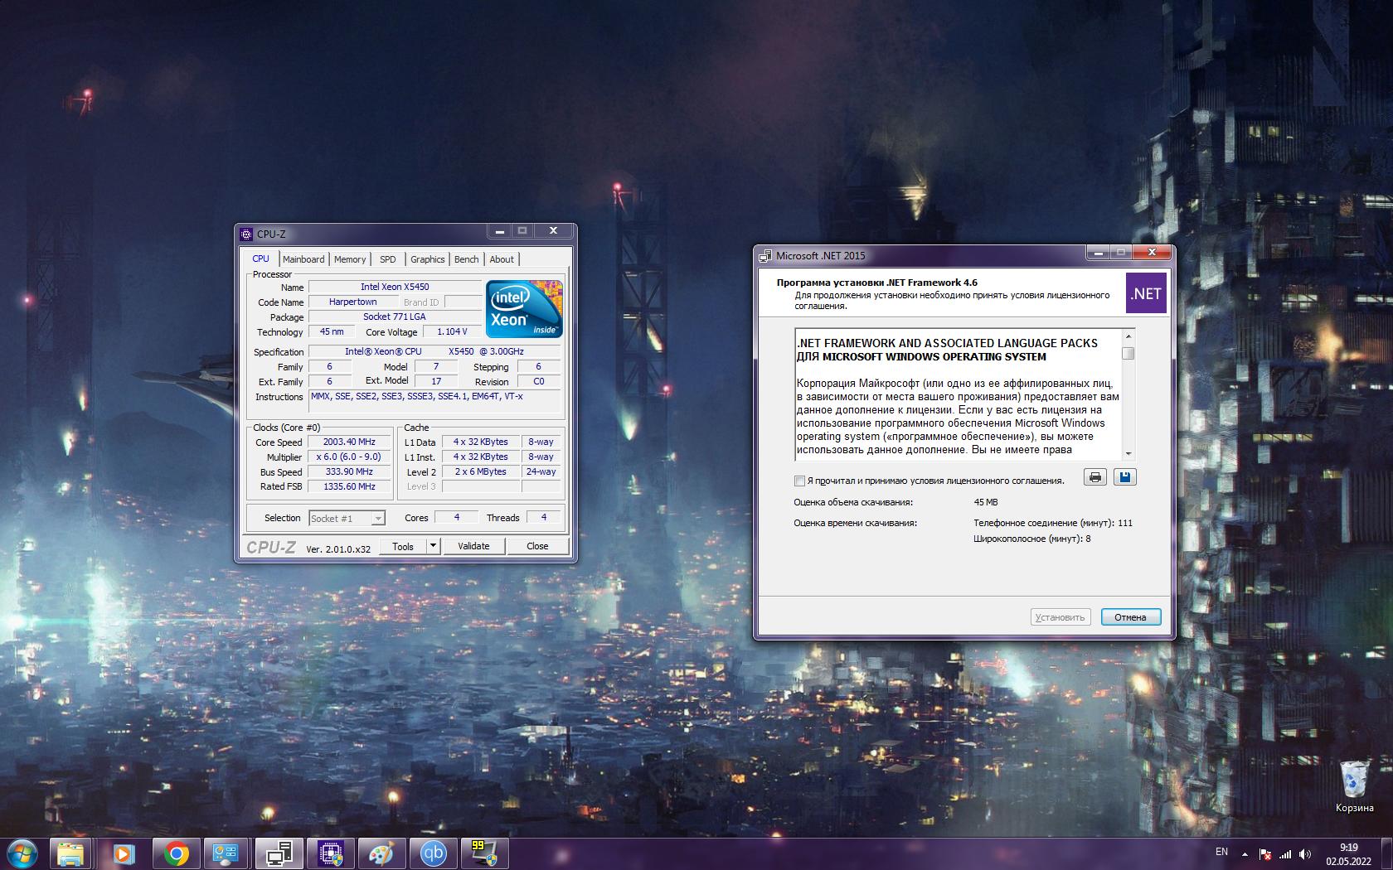1393x870 pixels.
Task: Click the CPU-Z version text 'Ver. 2.01.0.x32'
Action: click(338, 549)
